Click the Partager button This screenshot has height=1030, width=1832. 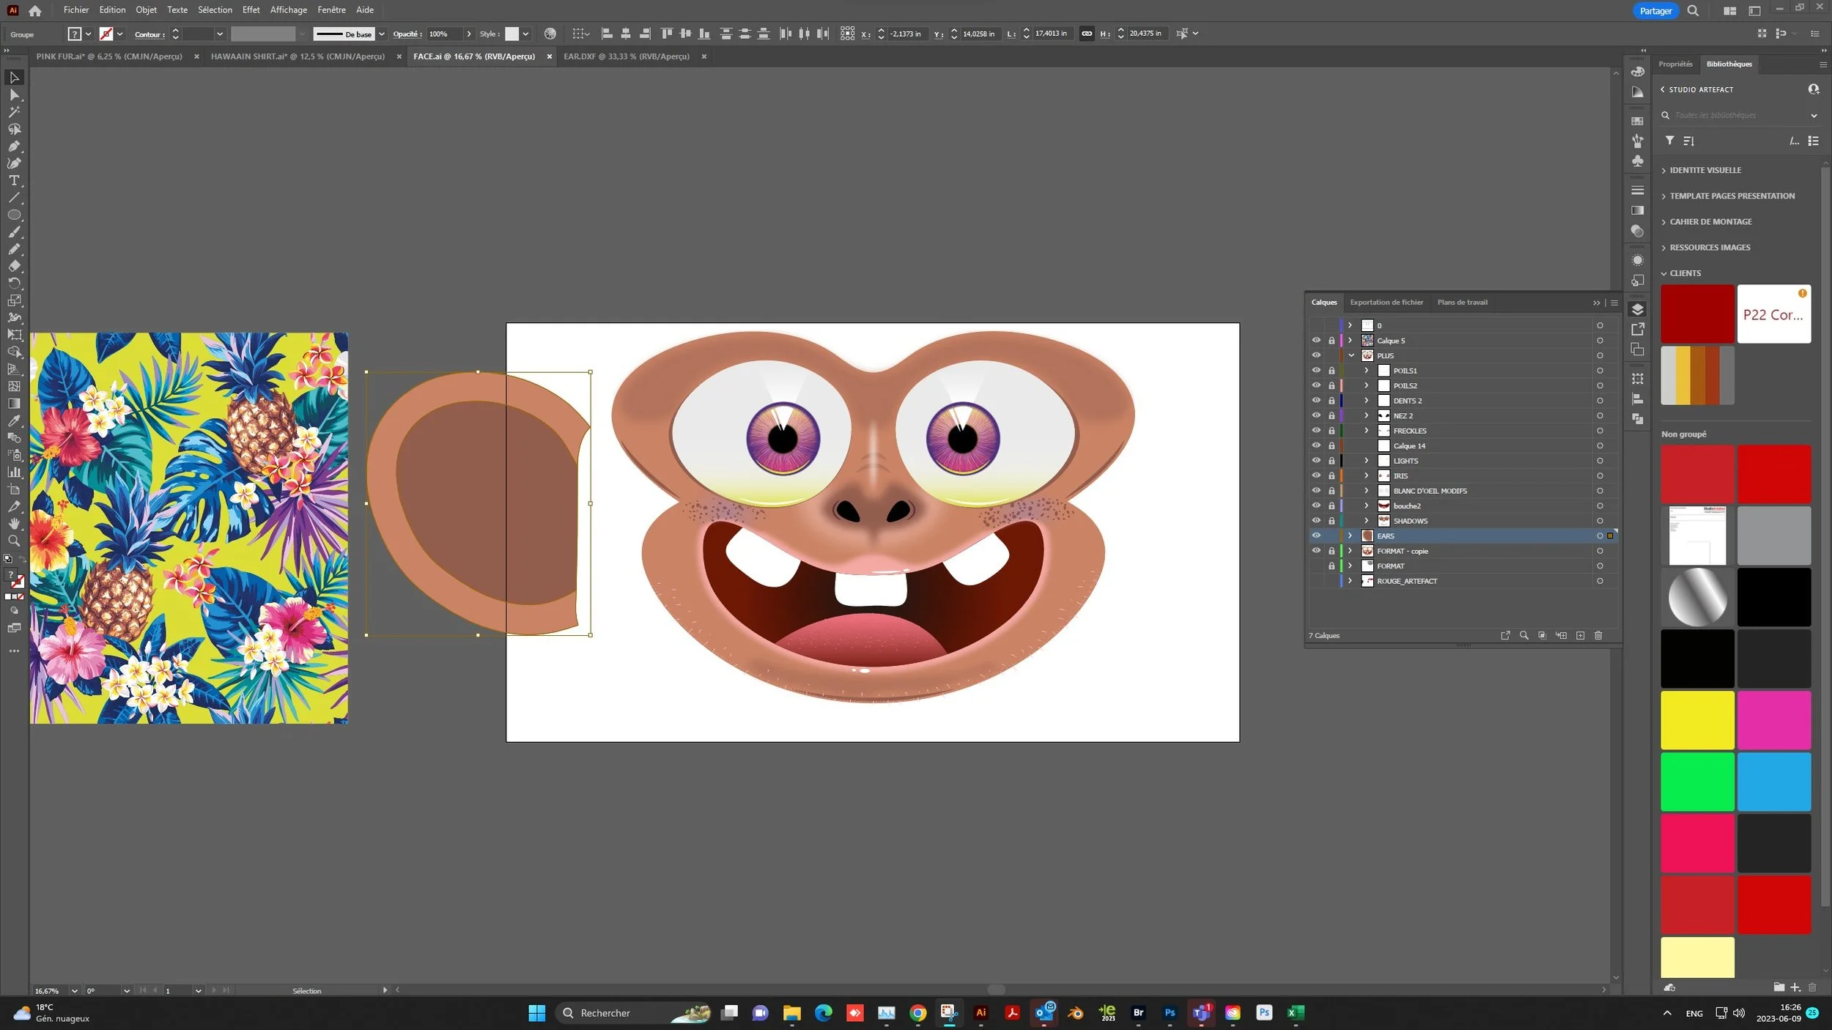1655,11
